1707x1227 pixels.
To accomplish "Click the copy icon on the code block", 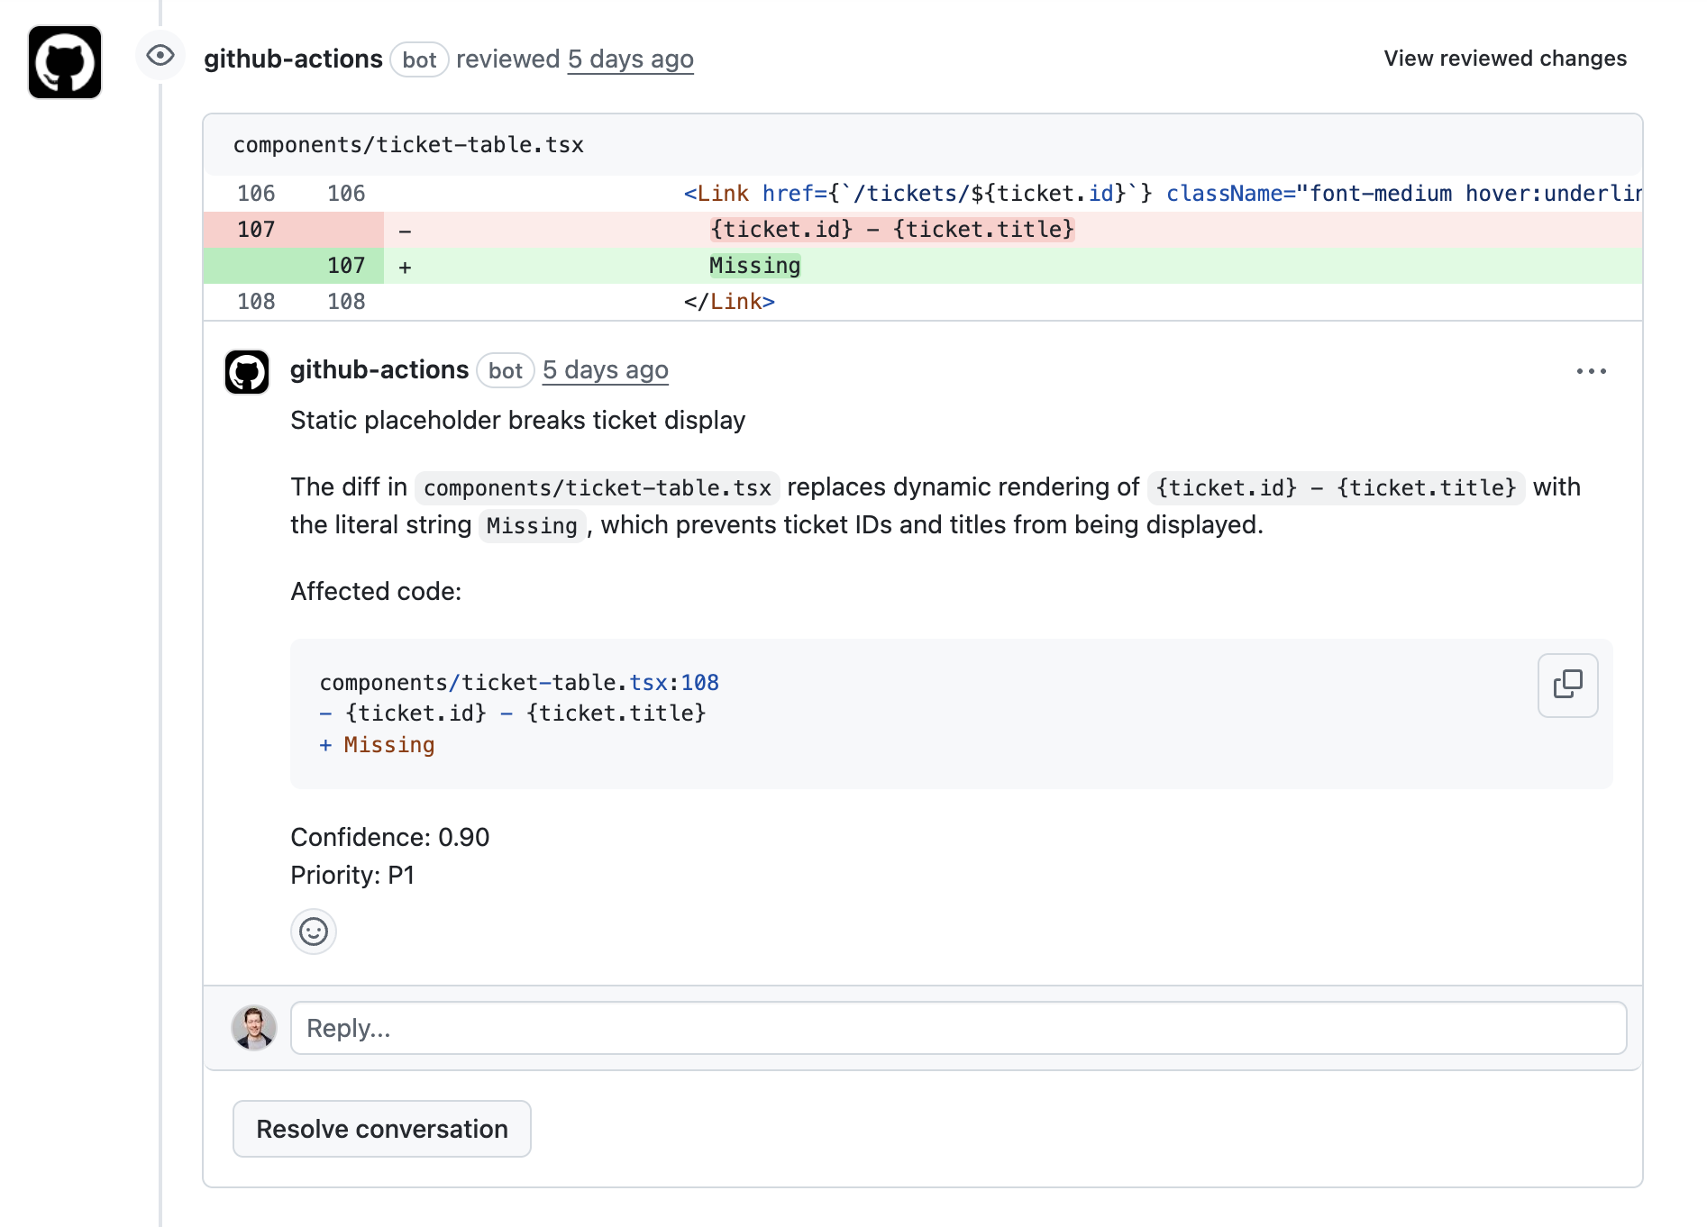I will [1567, 686].
